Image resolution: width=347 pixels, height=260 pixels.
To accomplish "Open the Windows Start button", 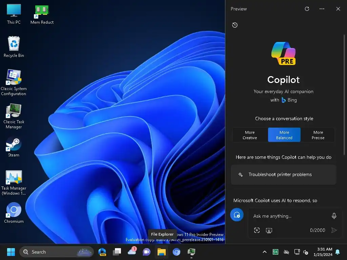I will (11, 252).
